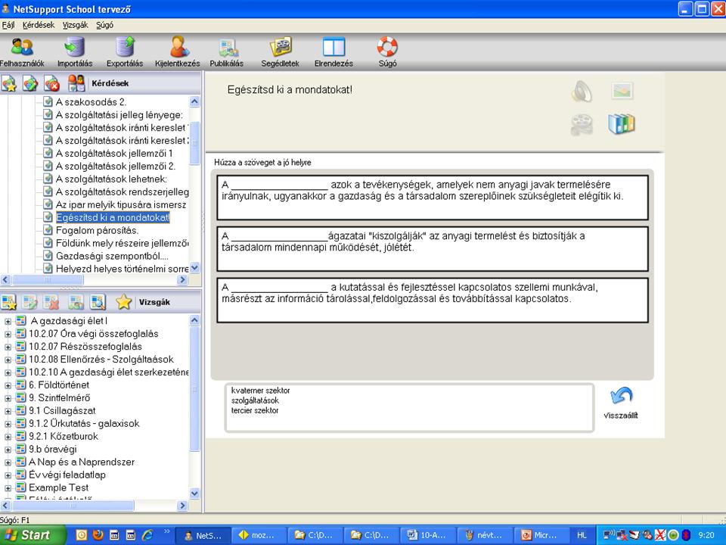This screenshot has width=726, height=545.
Task: Click the 'tercier szektor' answer option
Action: 255,410
